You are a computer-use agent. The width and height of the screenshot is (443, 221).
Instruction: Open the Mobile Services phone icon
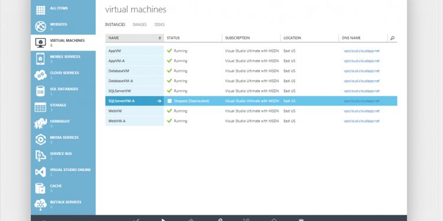tap(40, 58)
